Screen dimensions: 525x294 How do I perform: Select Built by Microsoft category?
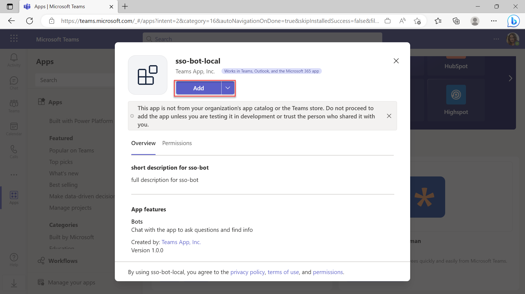[x=72, y=237]
